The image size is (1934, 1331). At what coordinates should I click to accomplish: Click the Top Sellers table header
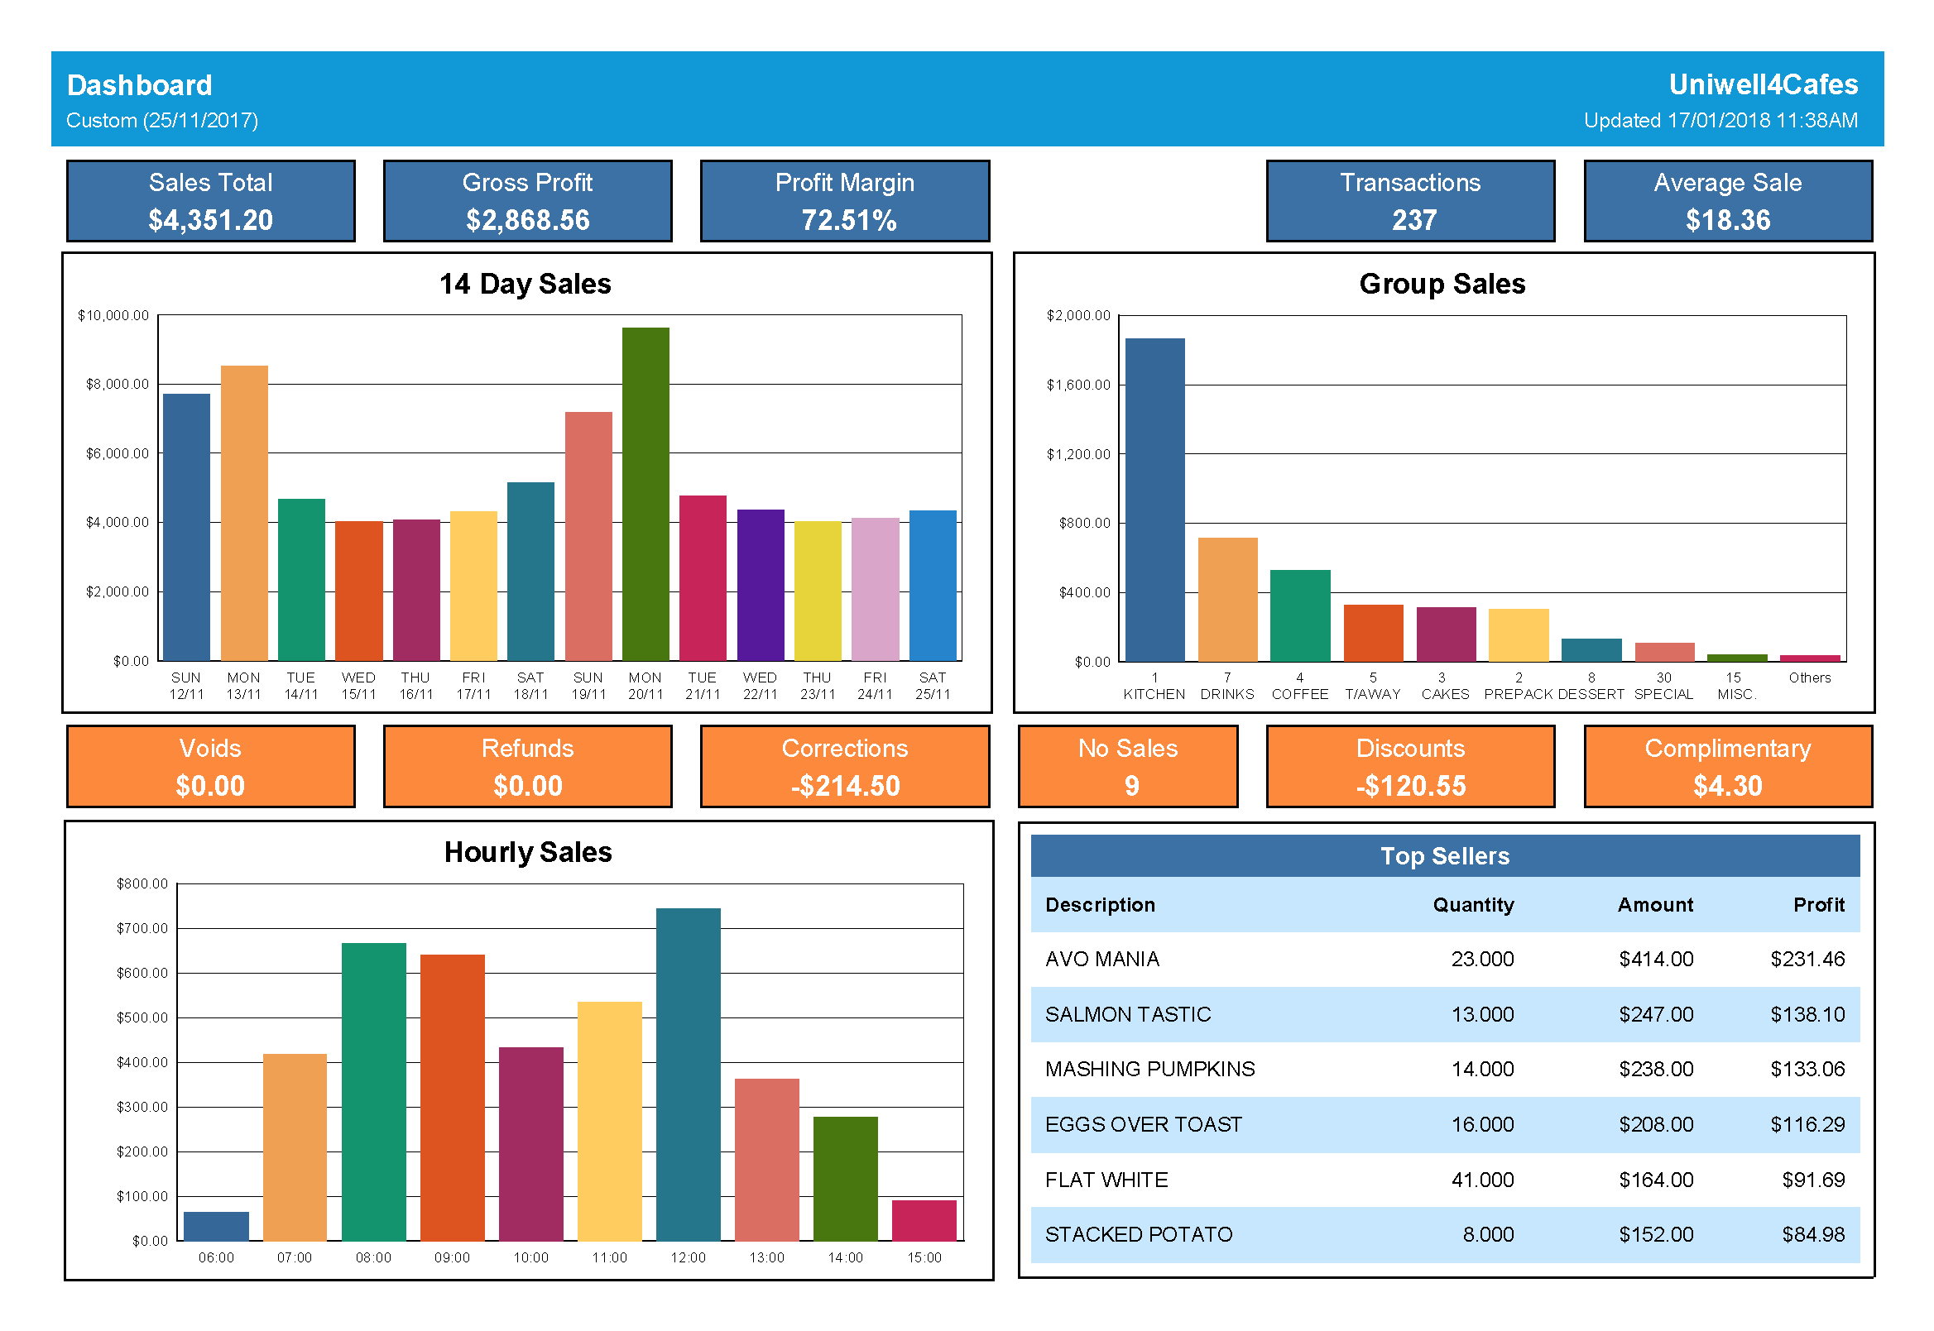[1444, 855]
